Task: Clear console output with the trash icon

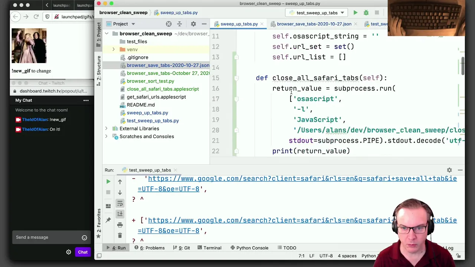Action: coord(120,235)
